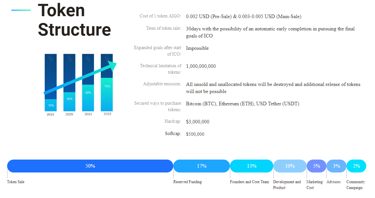This screenshot has height=198, width=375.
Task: Click the Token Structure heading
Action: [x=74, y=20]
